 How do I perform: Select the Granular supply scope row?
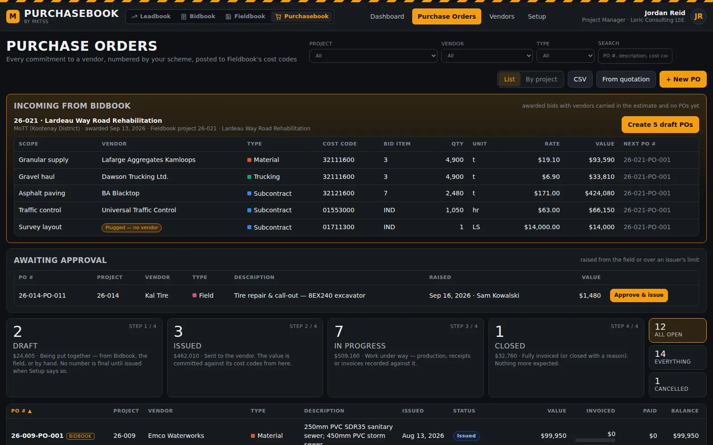356,160
